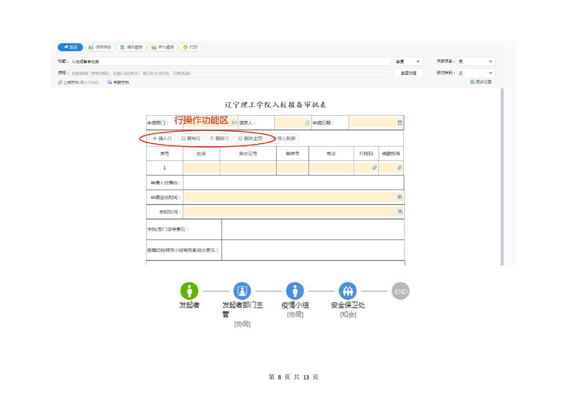Click the 车牌号 cell in row 1

click(293, 168)
